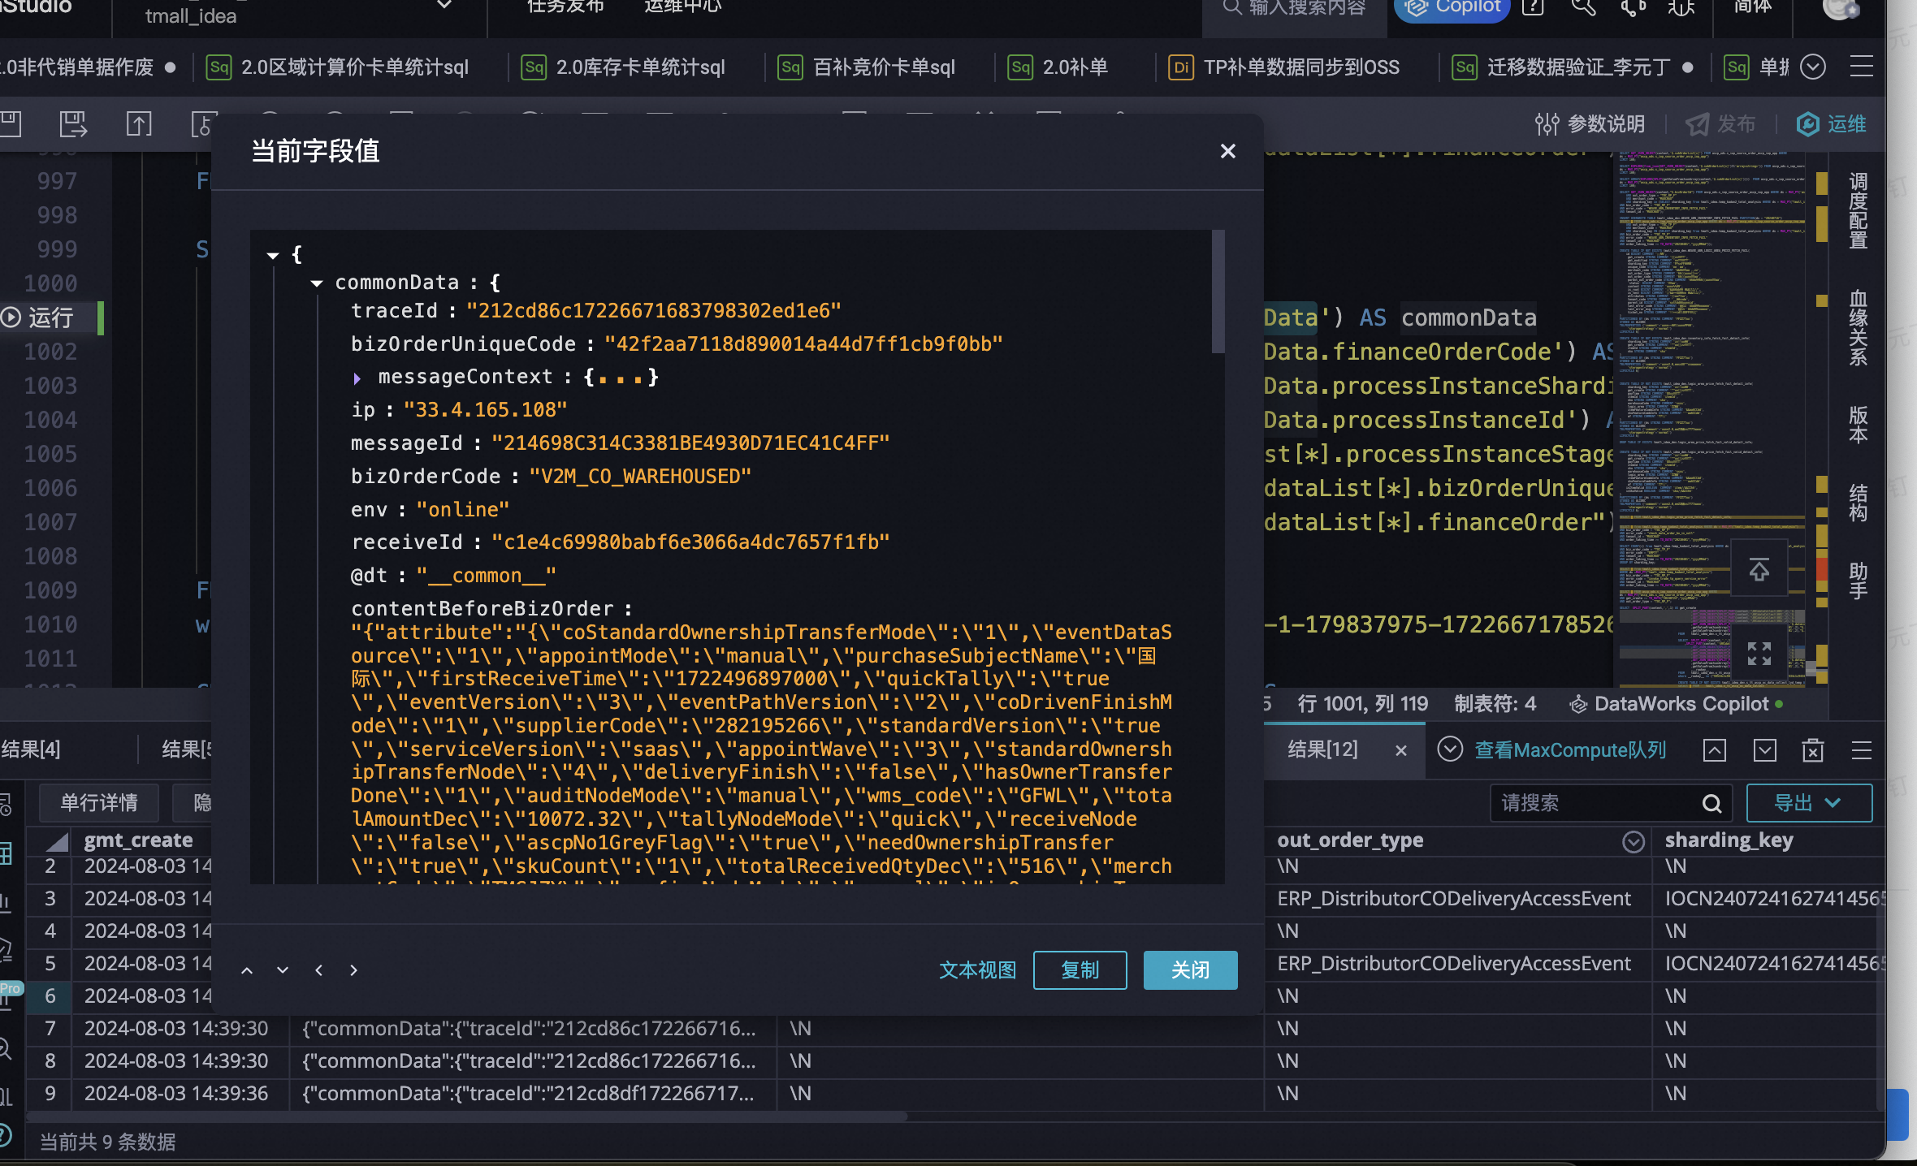
Task: Click the 复制 copy button
Action: tap(1080, 970)
